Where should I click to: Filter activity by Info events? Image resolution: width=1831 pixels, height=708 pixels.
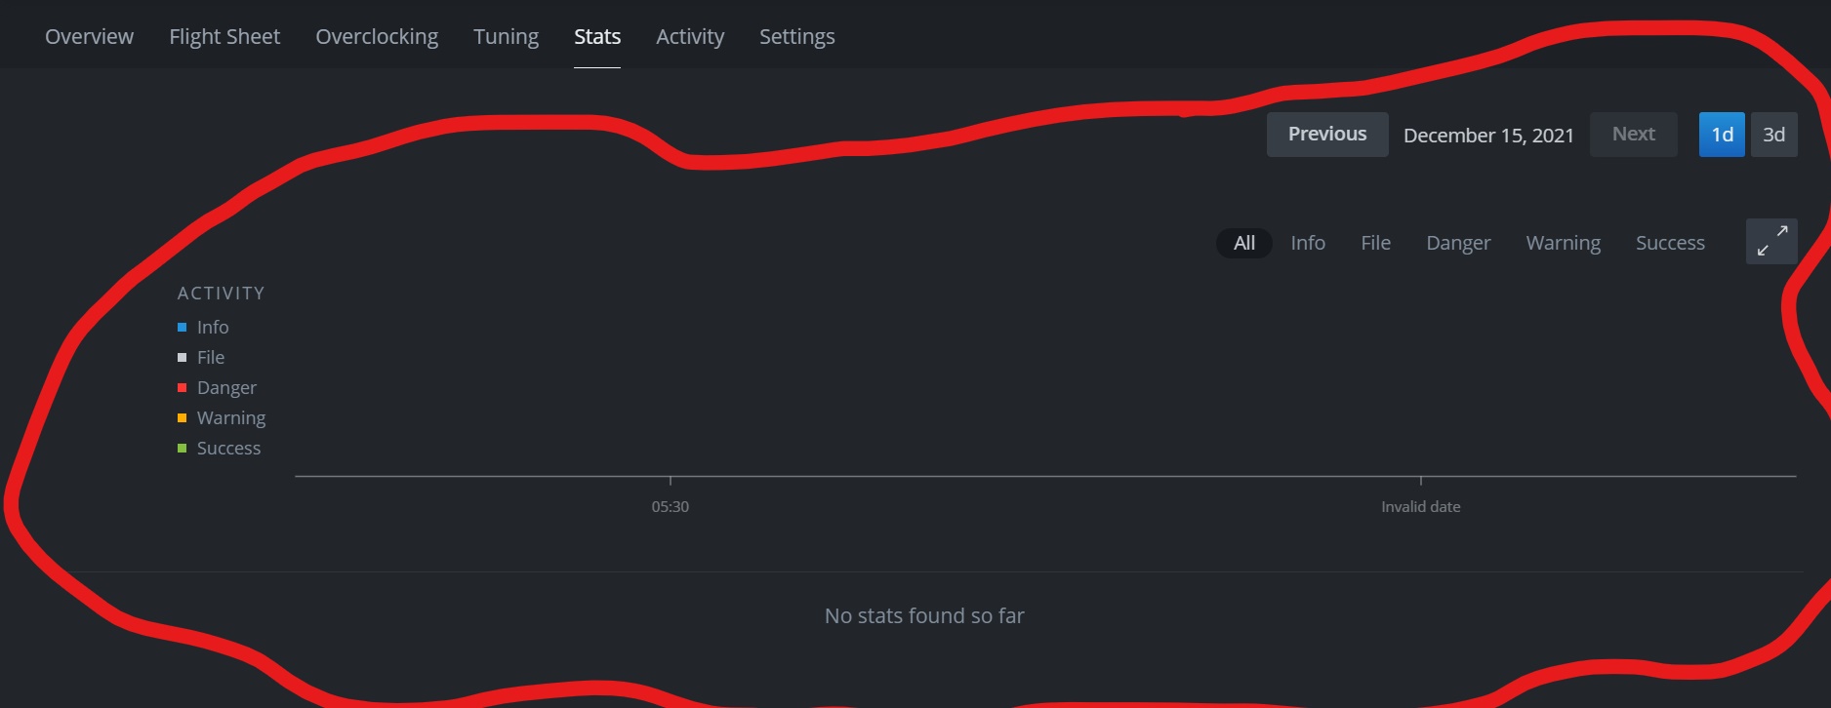pyautogui.click(x=1307, y=242)
